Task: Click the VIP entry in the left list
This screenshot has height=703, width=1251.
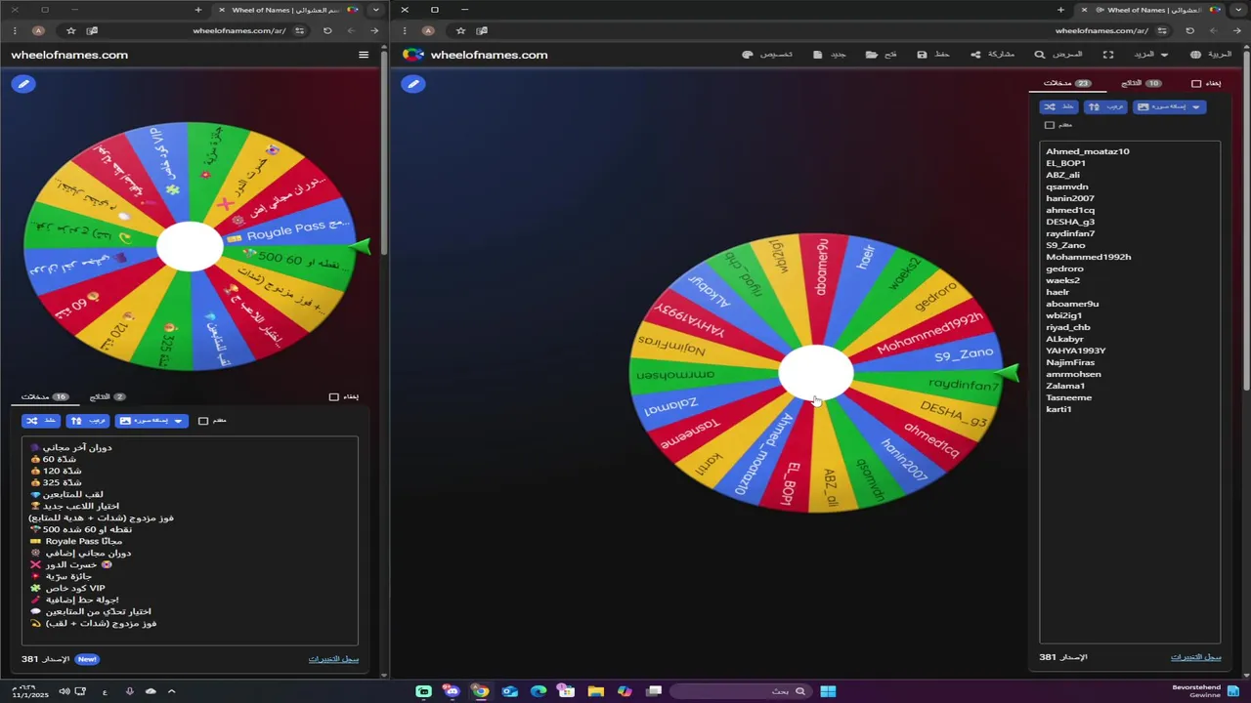Action: coord(67,588)
